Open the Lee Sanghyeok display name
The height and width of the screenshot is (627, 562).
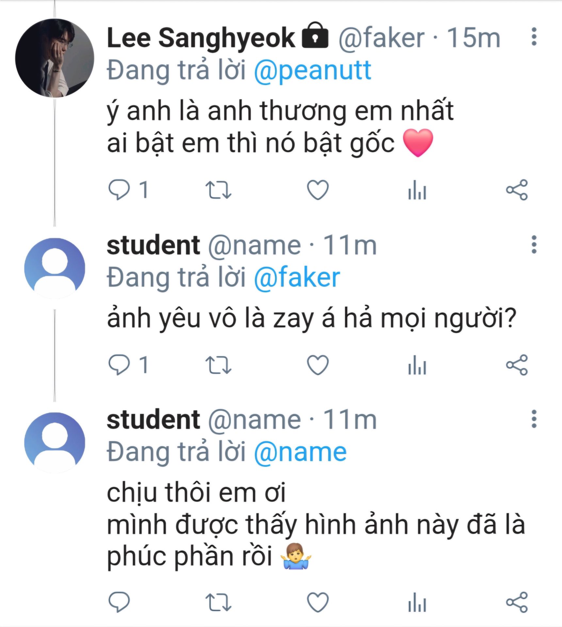pyautogui.click(x=201, y=38)
